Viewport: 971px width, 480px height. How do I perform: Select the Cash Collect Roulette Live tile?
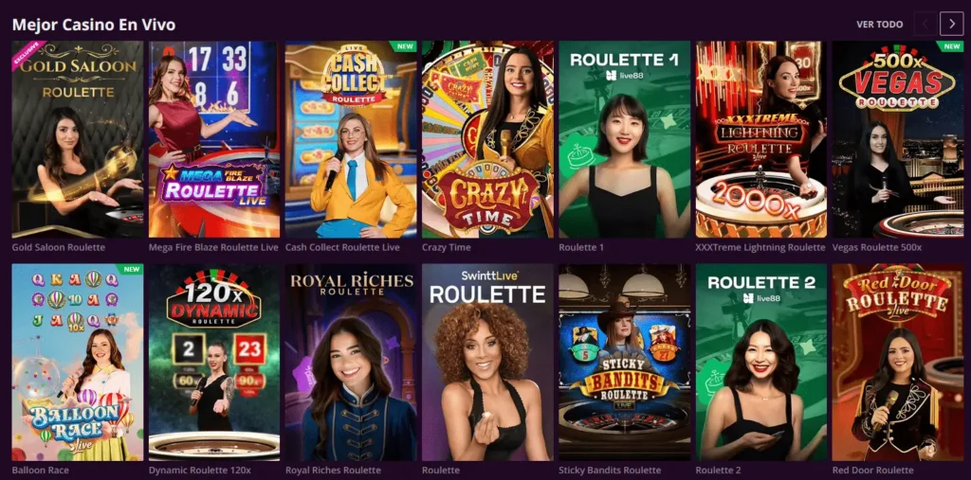351,139
